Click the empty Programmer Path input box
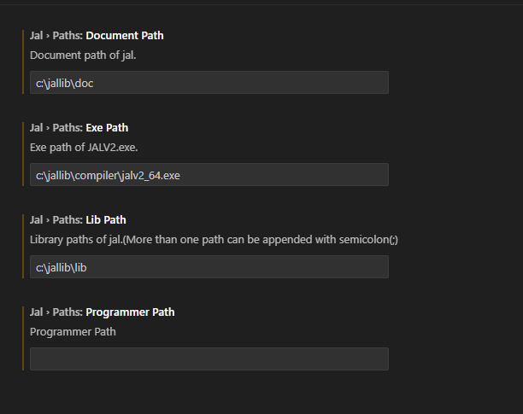 209,359
